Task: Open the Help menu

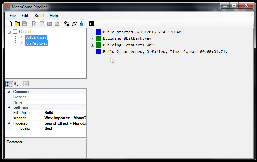Action: coord(54,16)
